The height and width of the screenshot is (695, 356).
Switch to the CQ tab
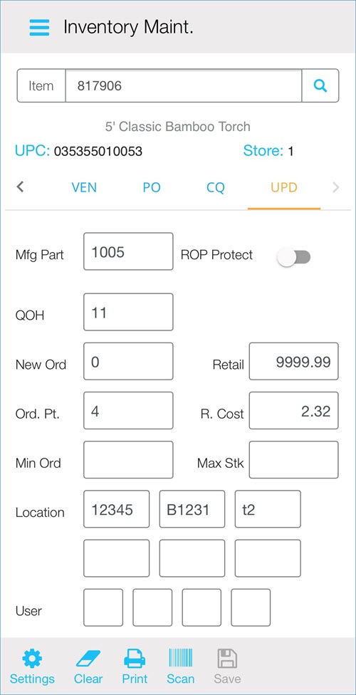(216, 187)
